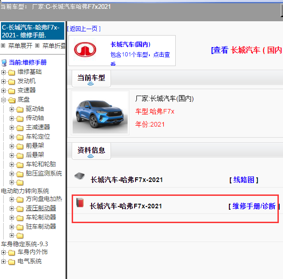Image resolution: width=283 pixels, height=279 pixels.
Task: Click 当前:维修手册 label
Action: click(x=28, y=62)
